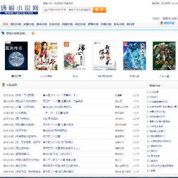
Task: Click the orange badge on 锦心 cover
Action: tap(67, 44)
